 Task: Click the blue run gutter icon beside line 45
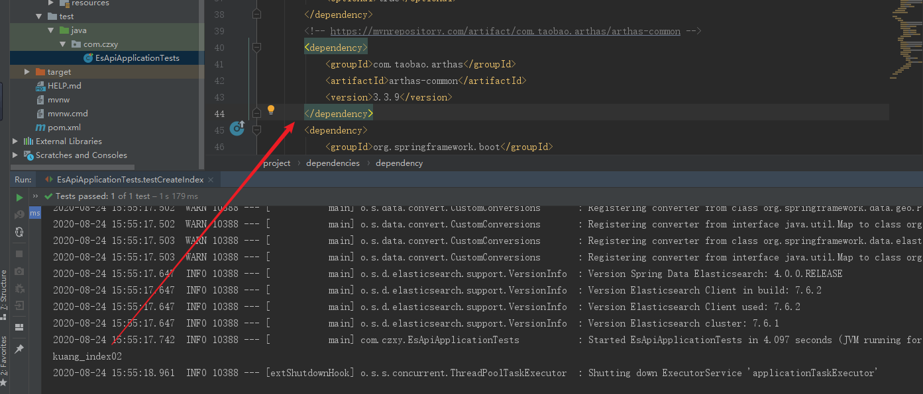pyautogui.click(x=237, y=128)
